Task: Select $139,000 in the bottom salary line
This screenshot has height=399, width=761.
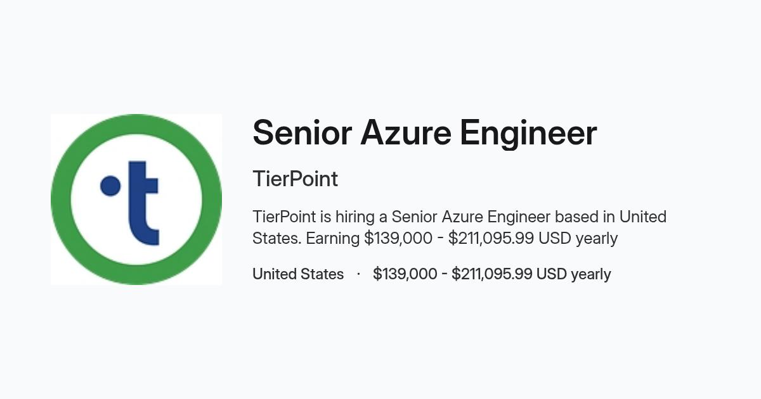Action: click(405, 274)
